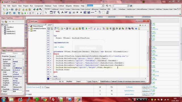Click the Color swatch next to clBtnFace
Screen dimensions: 182x102
[x=14, y=68]
